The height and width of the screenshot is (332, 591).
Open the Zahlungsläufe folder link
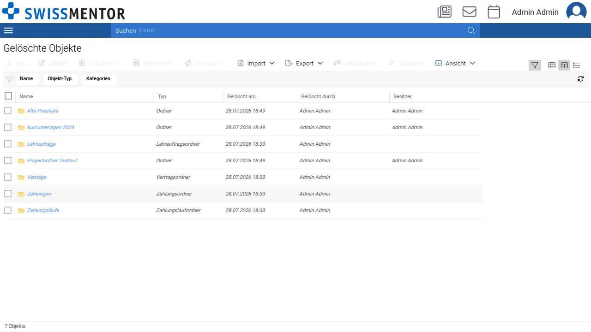43,210
